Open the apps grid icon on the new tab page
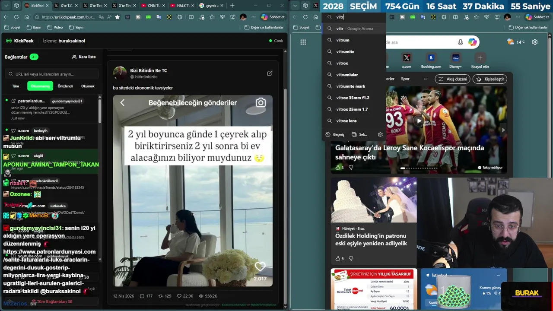 pos(303,42)
